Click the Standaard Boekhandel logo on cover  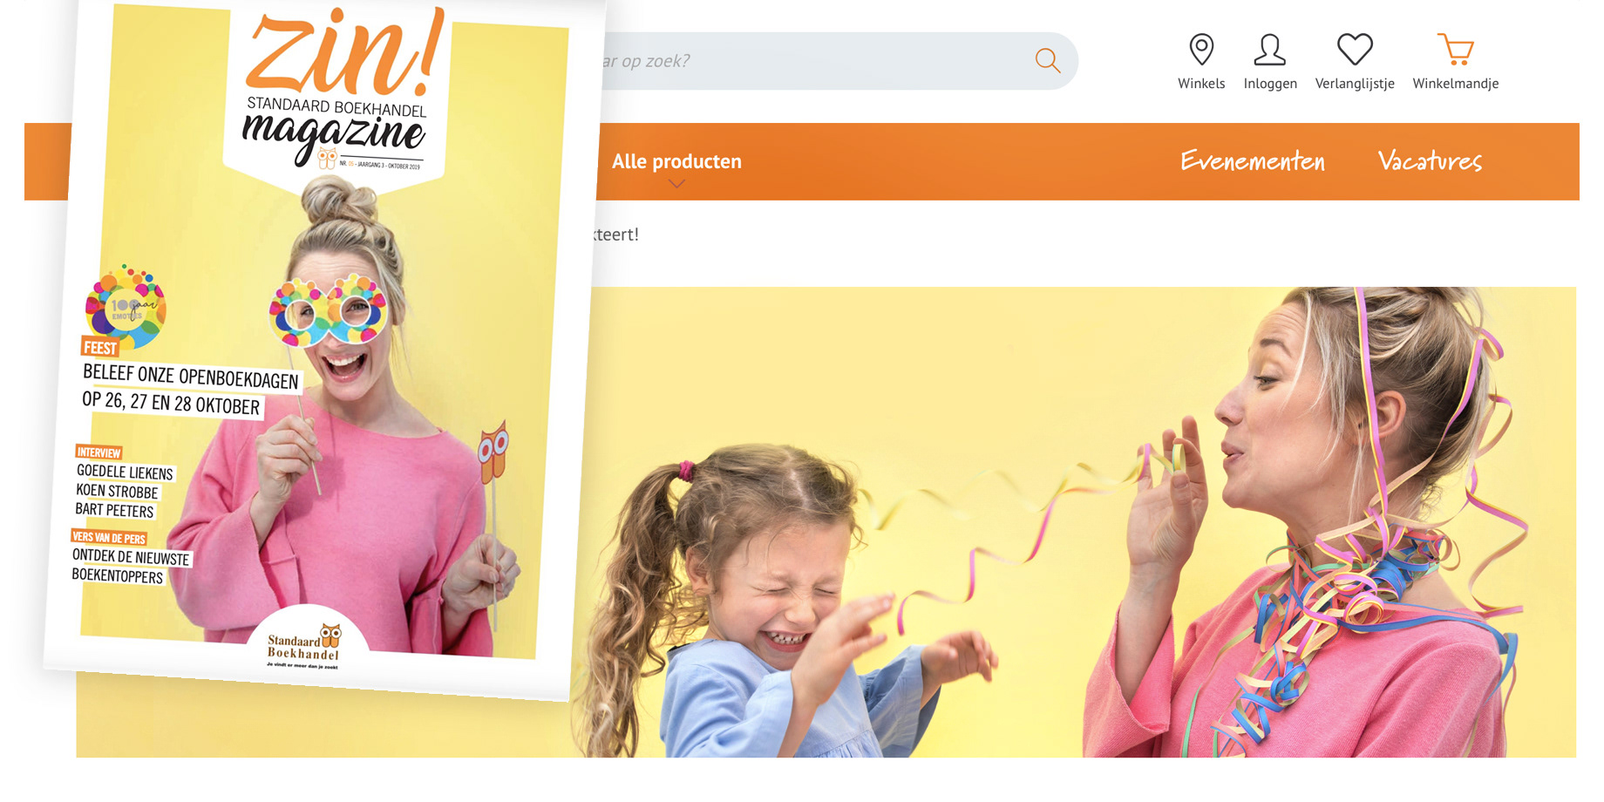click(303, 646)
